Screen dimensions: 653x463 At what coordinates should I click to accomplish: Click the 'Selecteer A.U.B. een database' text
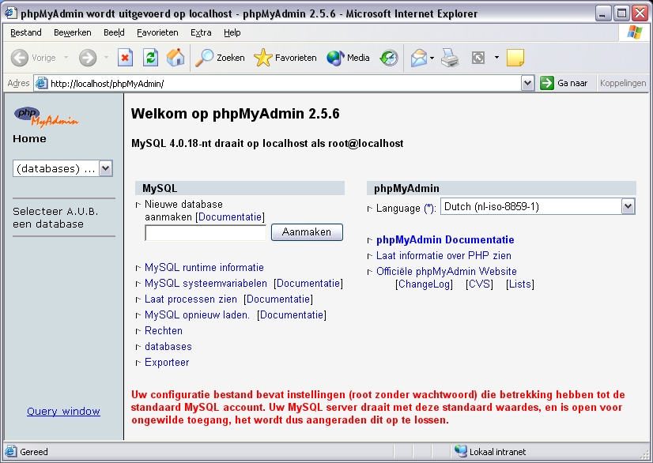pyautogui.click(x=55, y=217)
